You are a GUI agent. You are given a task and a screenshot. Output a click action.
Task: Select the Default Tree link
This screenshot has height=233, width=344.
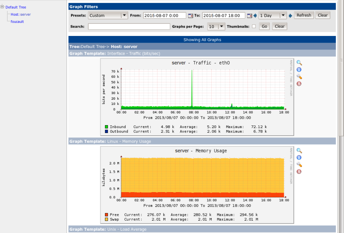tap(16, 7)
